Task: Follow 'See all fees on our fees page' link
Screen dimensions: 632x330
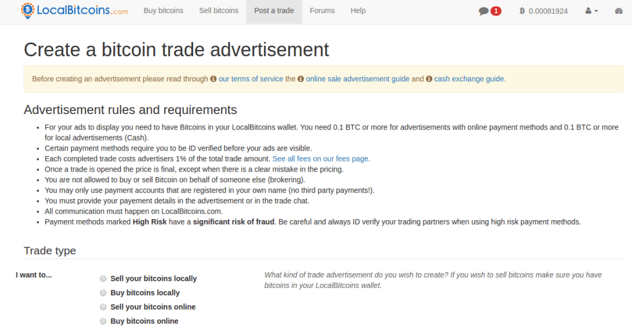Action: pyautogui.click(x=321, y=159)
